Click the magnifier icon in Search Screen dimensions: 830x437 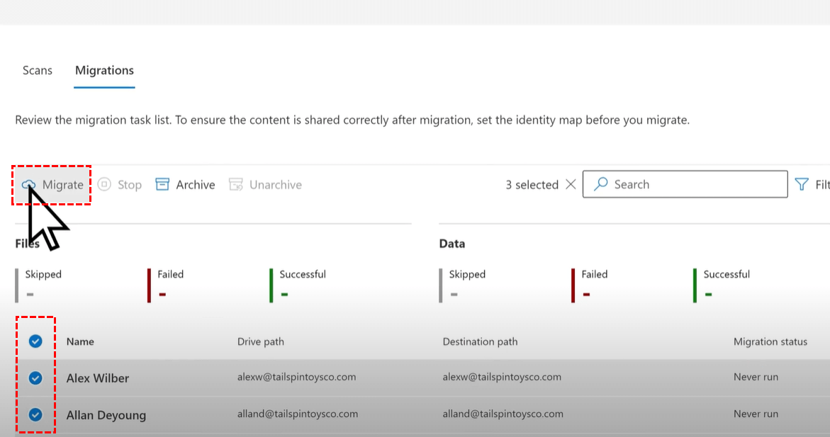(601, 184)
